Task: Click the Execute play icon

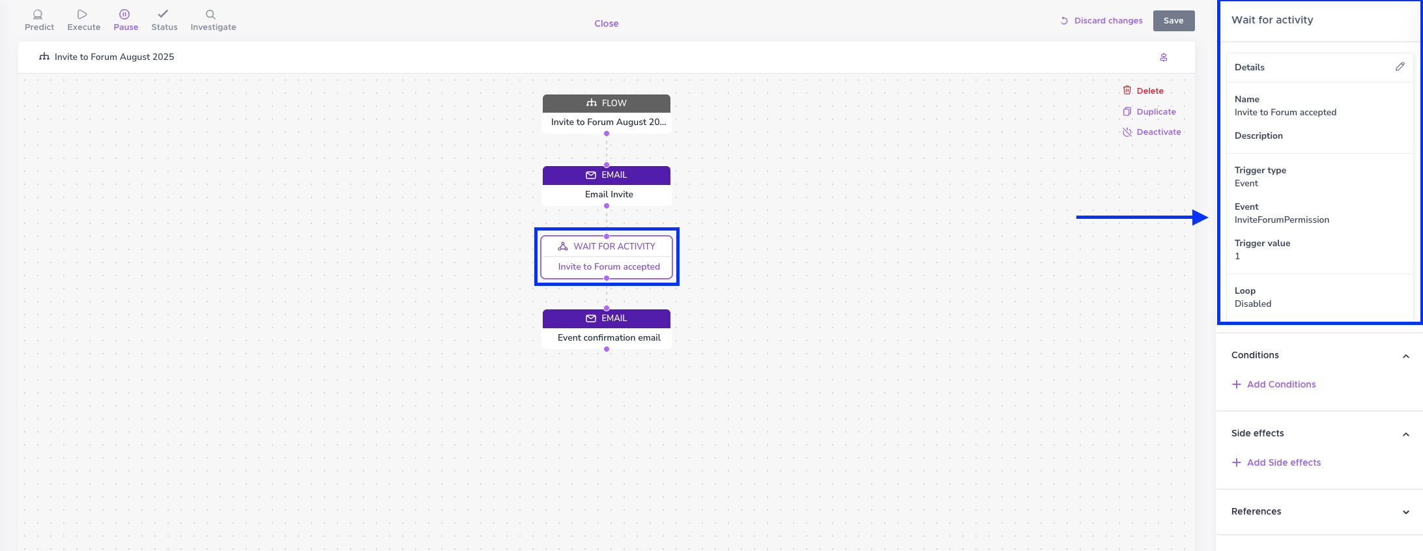Action: [82, 14]
